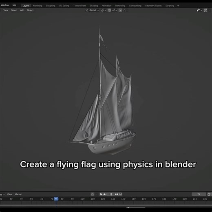
Task: Open the UV Editing workspace tab
Action: click(x=64, y=6)
